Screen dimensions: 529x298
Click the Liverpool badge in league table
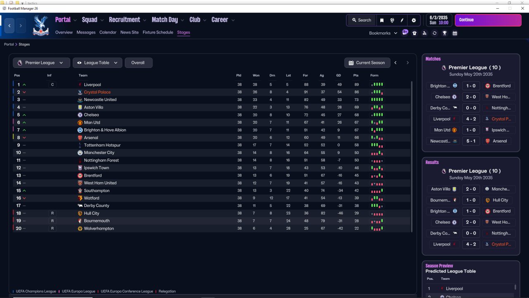click(x=80, y=85)
